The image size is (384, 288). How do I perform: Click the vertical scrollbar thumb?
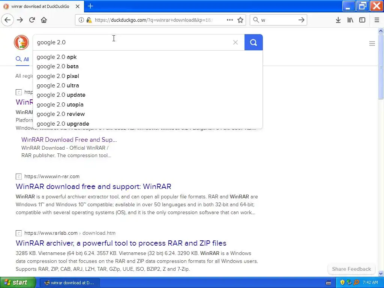[x=381, y=67]
